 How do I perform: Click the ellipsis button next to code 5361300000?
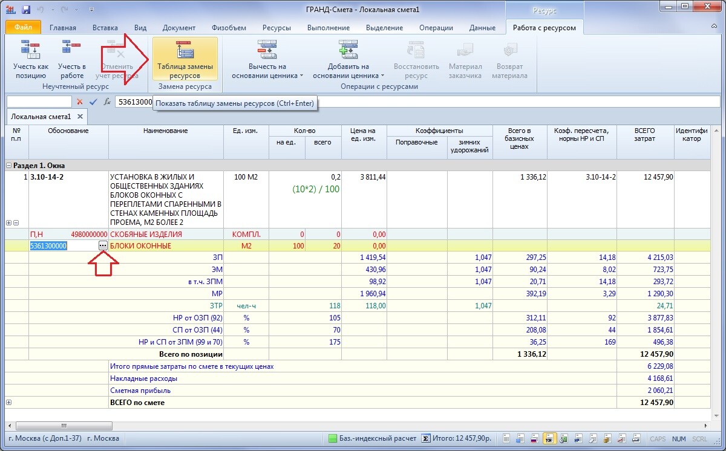tap(103, 246)
